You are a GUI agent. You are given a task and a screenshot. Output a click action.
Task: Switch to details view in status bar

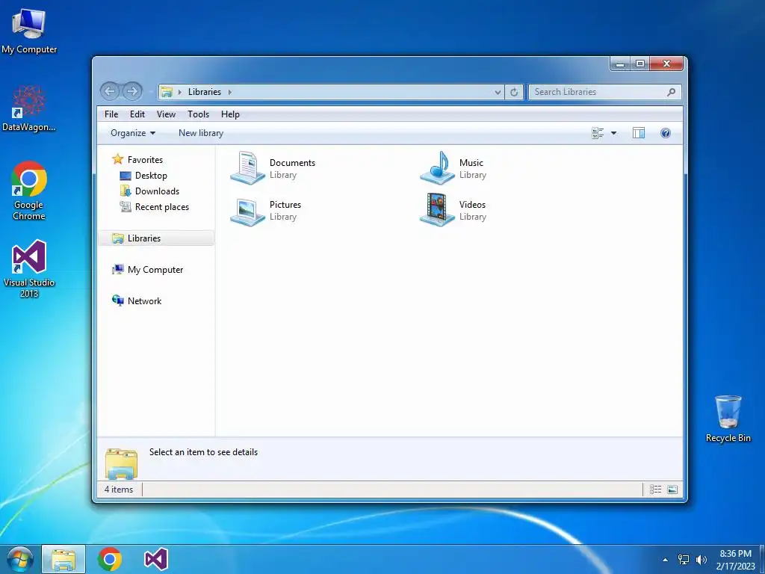[x=656, y=490]
